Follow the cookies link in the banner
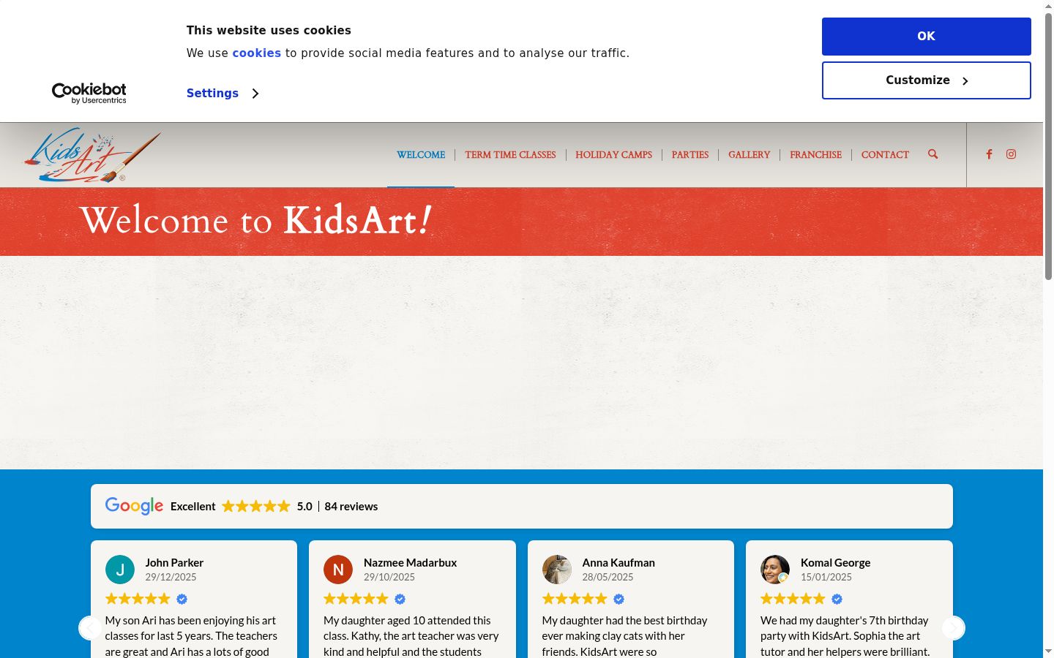The image size is (1054, 658). [x=257, y=53]
